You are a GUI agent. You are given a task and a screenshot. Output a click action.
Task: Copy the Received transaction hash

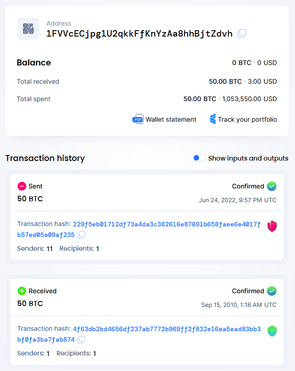click(81, 340)
